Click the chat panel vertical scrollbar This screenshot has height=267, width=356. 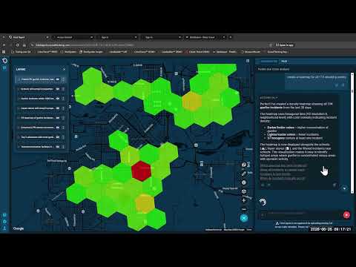[x=352, y=132]
